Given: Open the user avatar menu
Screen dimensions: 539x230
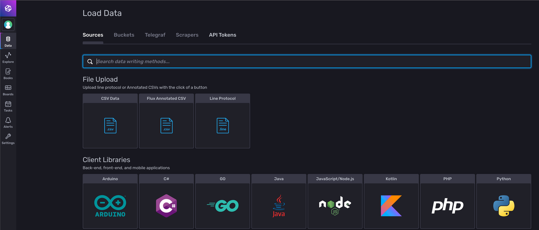Looking at the screenshot, I should click(8, 25).
